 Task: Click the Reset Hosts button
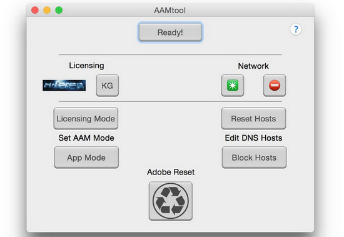pos(253,119)
